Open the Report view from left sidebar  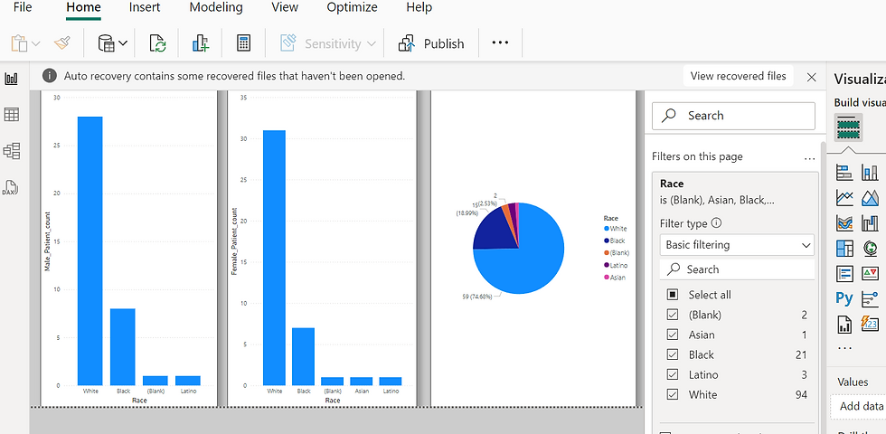point(11,79)
